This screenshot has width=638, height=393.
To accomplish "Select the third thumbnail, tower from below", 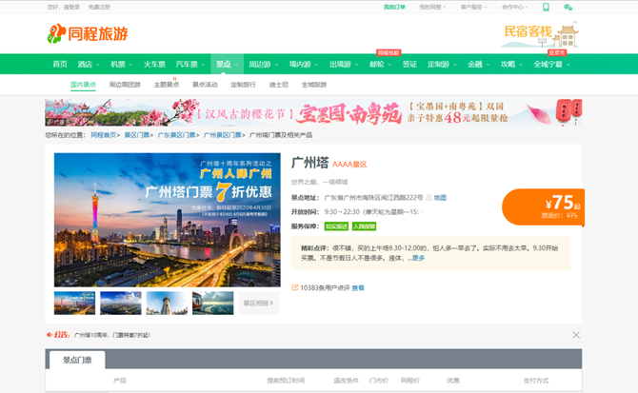I will point(167,304).
